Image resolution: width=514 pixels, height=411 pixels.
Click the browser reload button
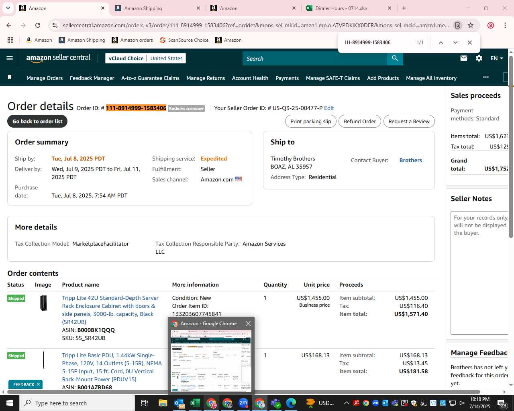(38, 25)
